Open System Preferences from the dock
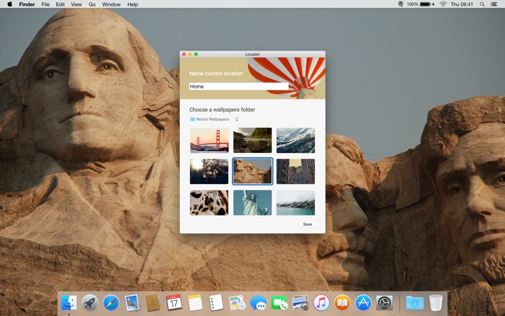Screen dimensions: 505x316 coord(384,303)
